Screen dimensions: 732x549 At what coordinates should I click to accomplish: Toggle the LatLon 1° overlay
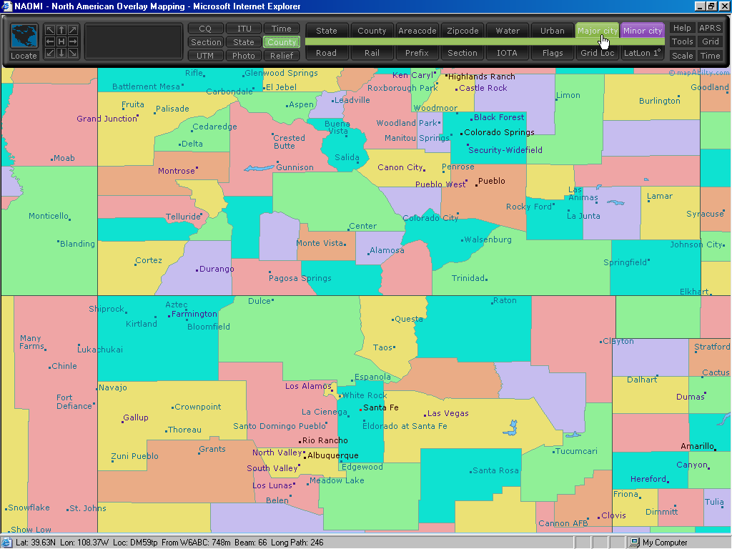[x=643, y=53]
